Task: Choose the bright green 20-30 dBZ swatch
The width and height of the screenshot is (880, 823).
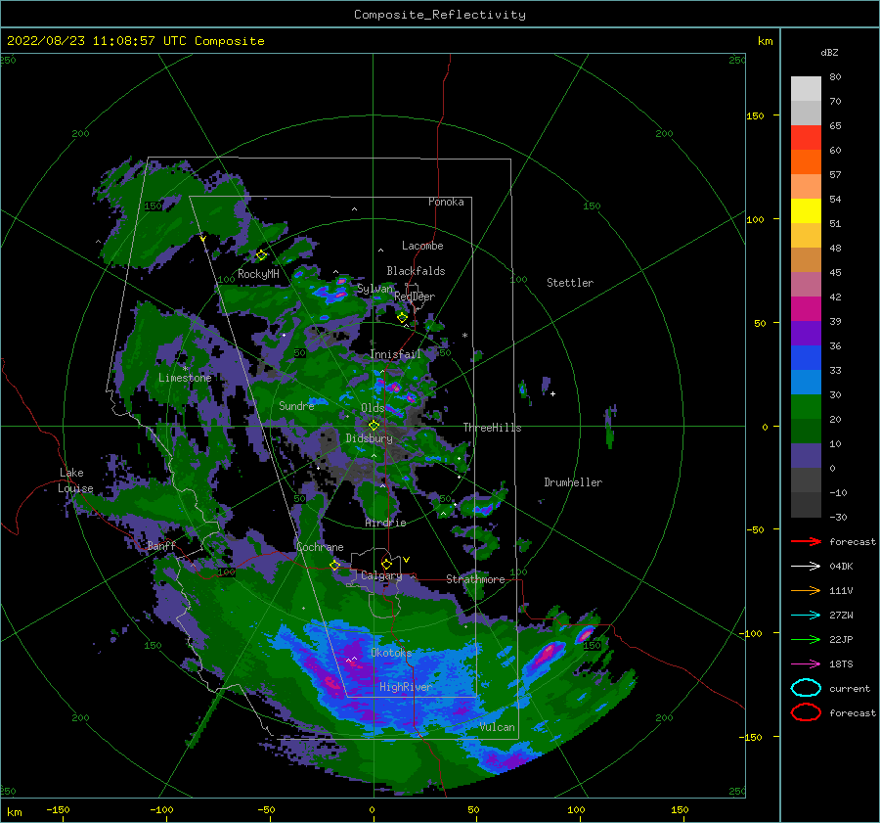Action: click(806, 407)
